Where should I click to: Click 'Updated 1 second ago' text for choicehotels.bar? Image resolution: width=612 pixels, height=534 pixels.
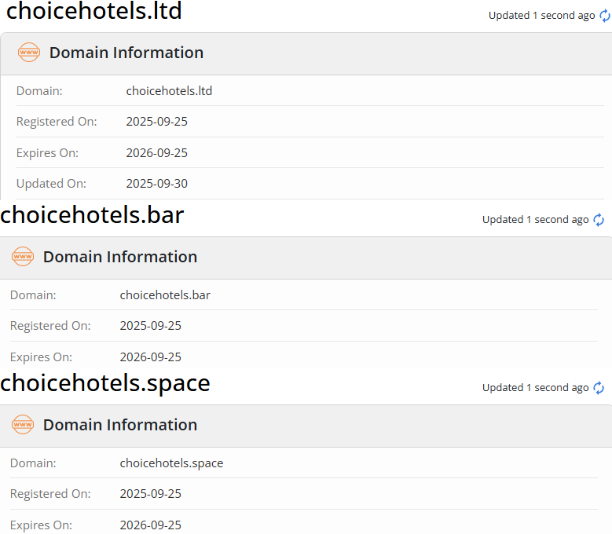[536, 220]
